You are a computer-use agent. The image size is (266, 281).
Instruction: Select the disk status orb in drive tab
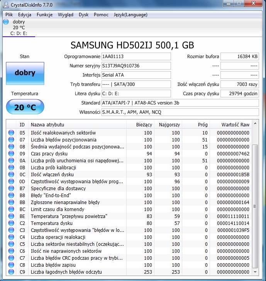point(6,22)
